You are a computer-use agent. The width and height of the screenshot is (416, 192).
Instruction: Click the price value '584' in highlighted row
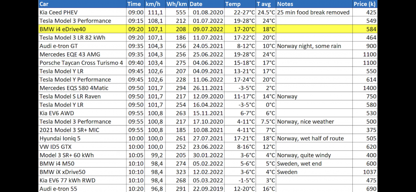pos(371,29)
